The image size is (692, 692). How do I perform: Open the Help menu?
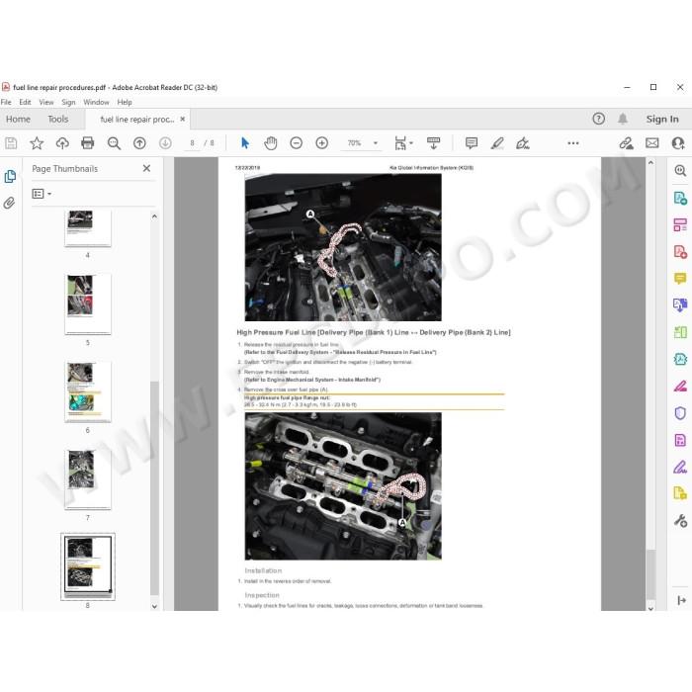click(125, 103)
